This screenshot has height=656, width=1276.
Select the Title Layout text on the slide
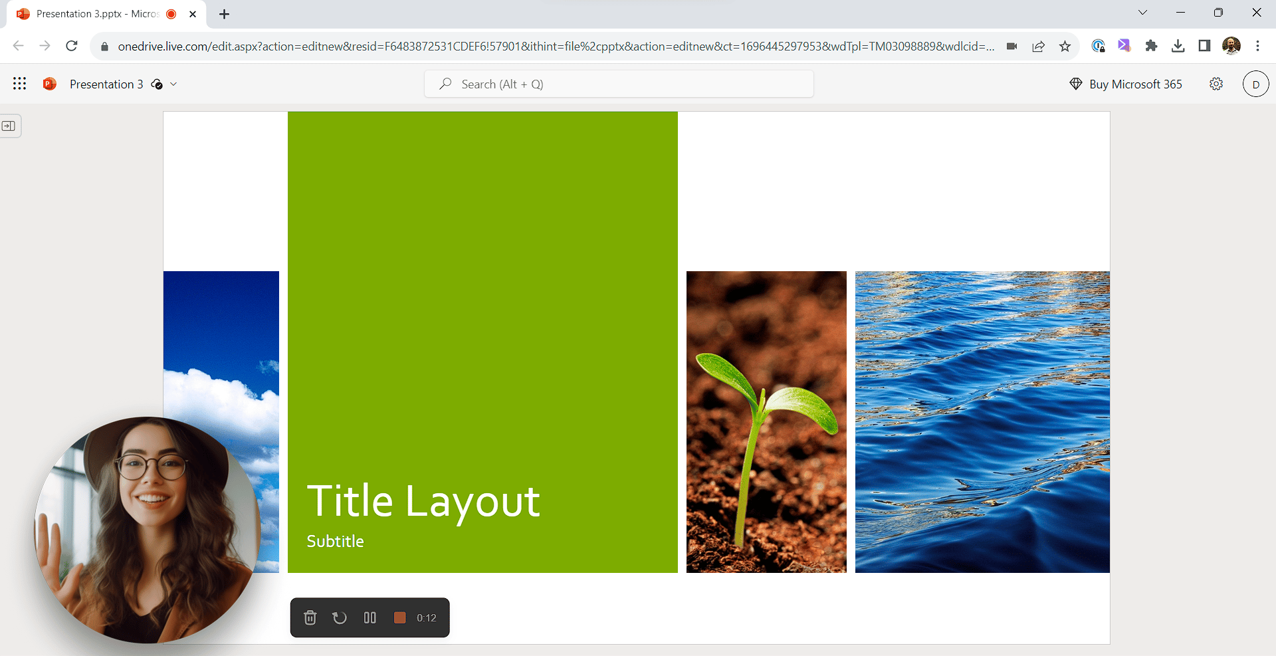(423, 502)
